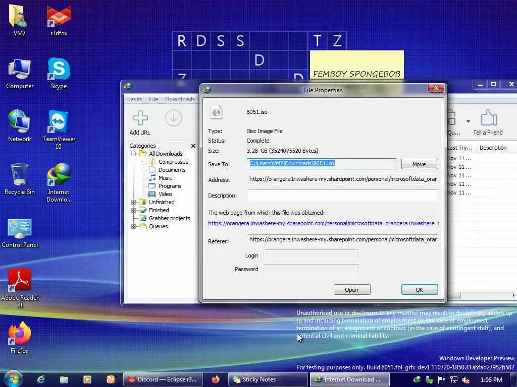Click the 1:06 PM taskbar clock
Screen dimensions: 517x387
491,380
